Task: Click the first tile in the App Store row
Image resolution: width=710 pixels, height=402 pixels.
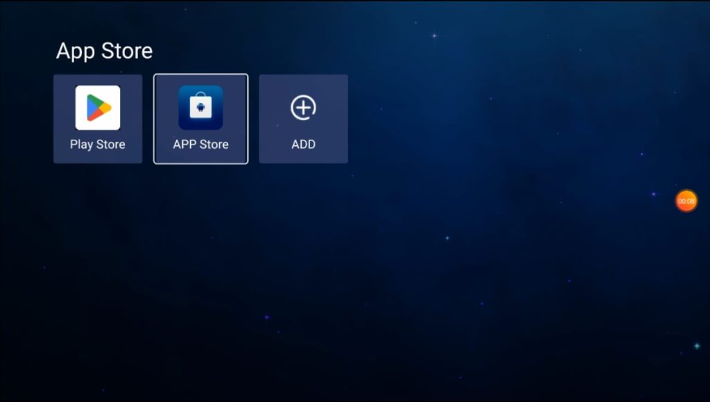Action: (x=98, y=119)
